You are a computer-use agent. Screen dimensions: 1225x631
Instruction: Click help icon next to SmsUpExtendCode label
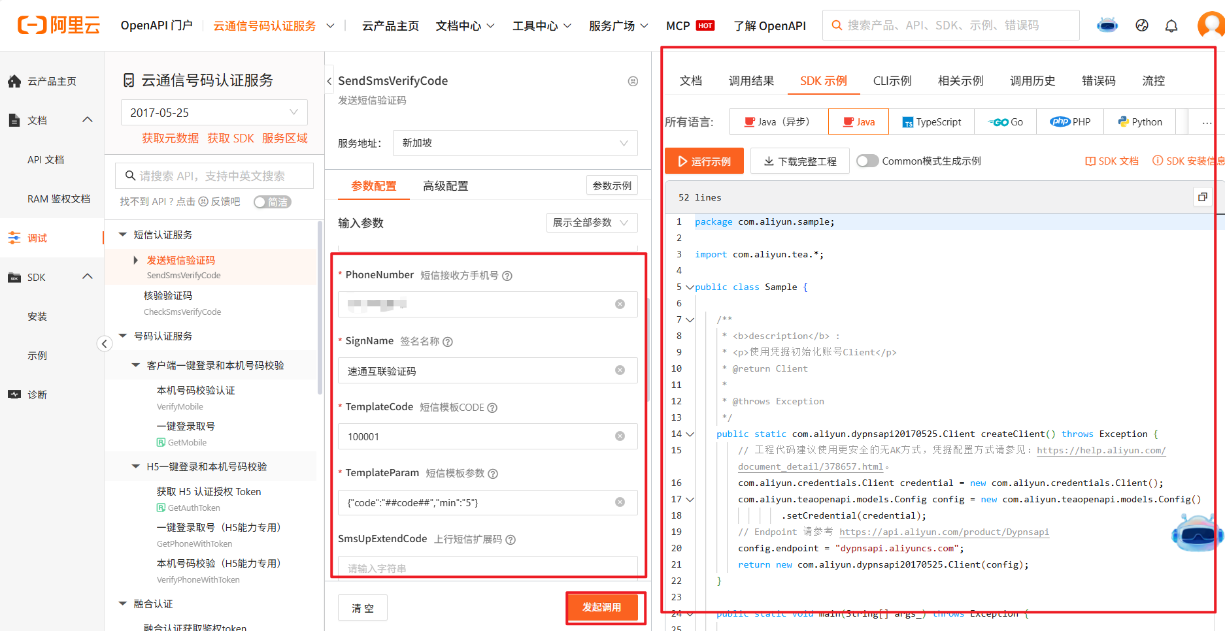pos(511,540)
